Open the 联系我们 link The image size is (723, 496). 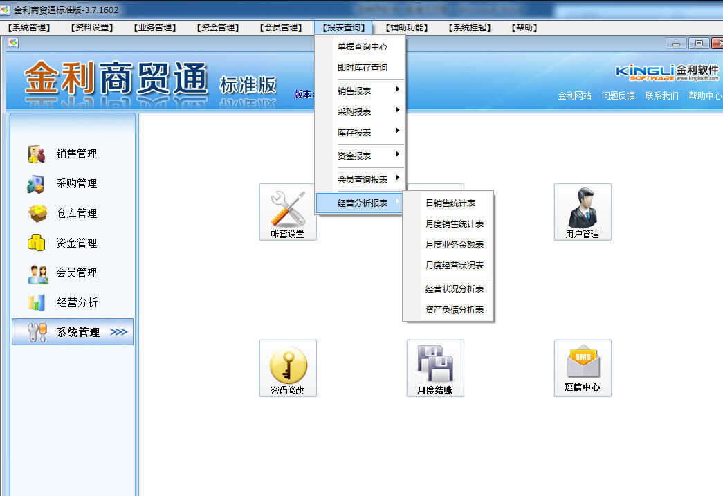click(x=661, y=96)
